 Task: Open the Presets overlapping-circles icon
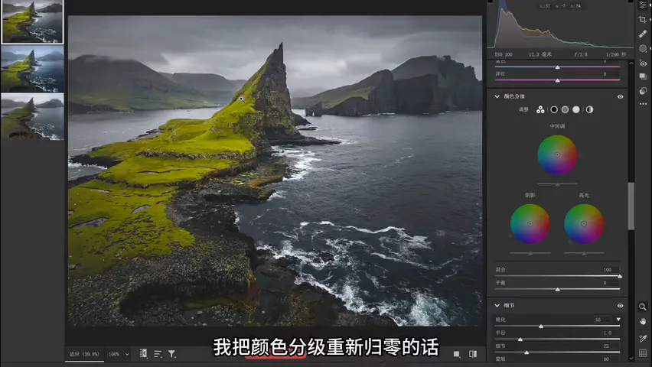click(643, 91)
